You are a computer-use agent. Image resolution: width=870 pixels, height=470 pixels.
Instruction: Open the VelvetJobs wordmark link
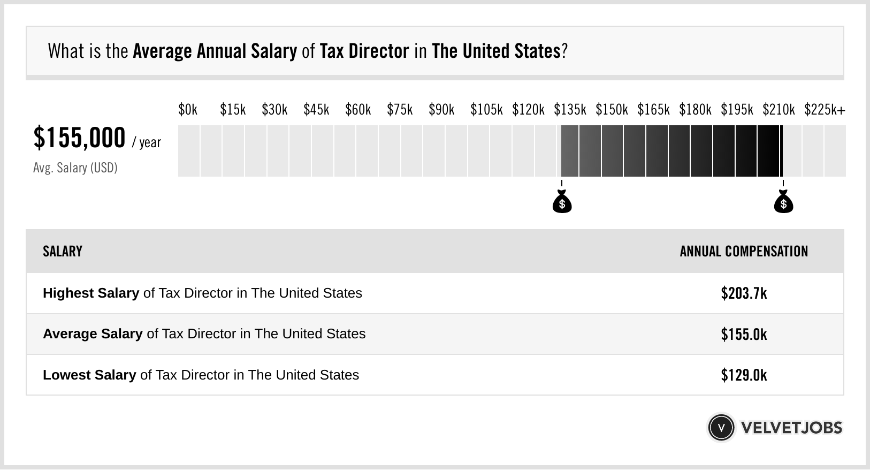(x=791, y=428)
